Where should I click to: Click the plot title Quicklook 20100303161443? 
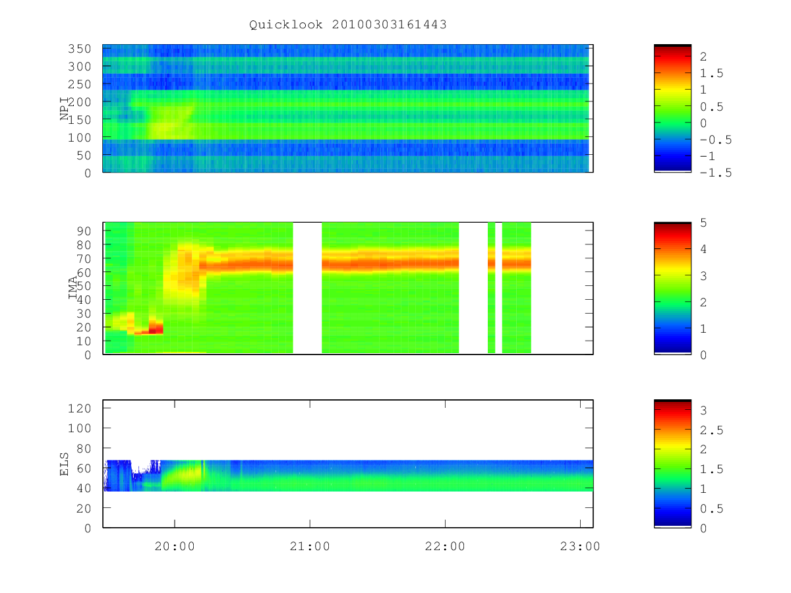pyautogui.click(x=348, y=25)
